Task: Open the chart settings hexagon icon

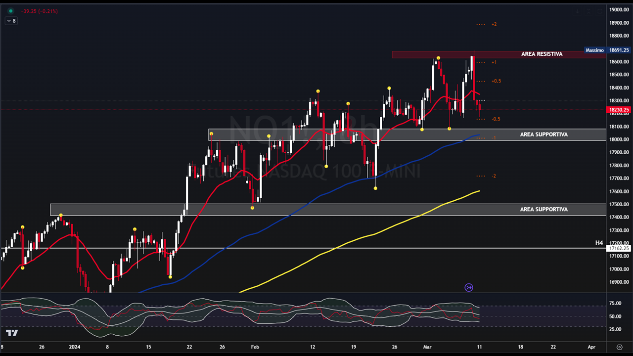Action: tap(620, 347)
